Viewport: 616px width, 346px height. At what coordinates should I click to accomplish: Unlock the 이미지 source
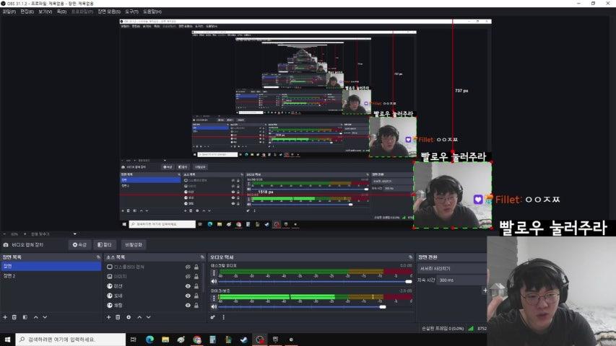(x=196, y=276)
